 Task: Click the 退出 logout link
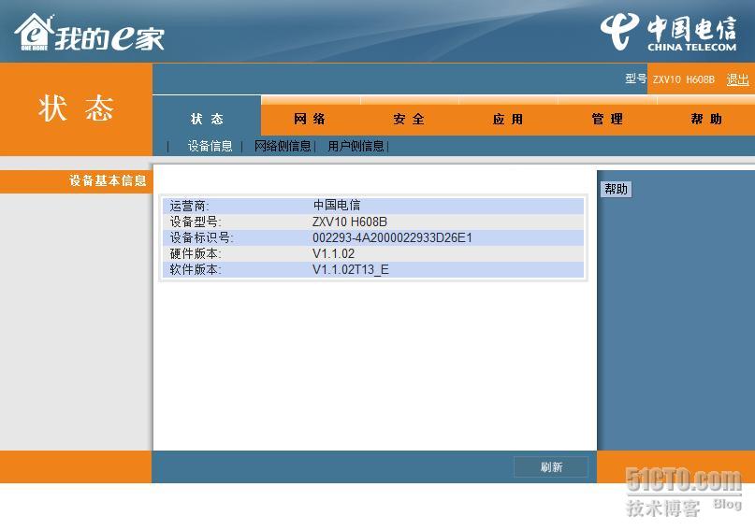pyautogui.click(x=737, y=79)
